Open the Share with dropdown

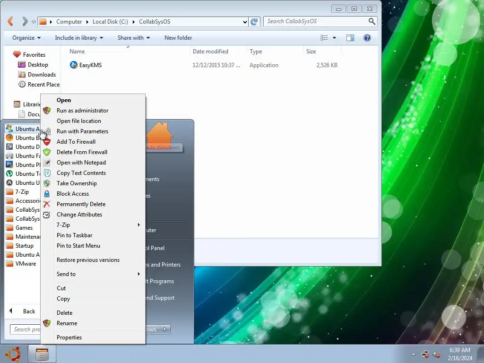pyautogui.click(x=134, y=38)
